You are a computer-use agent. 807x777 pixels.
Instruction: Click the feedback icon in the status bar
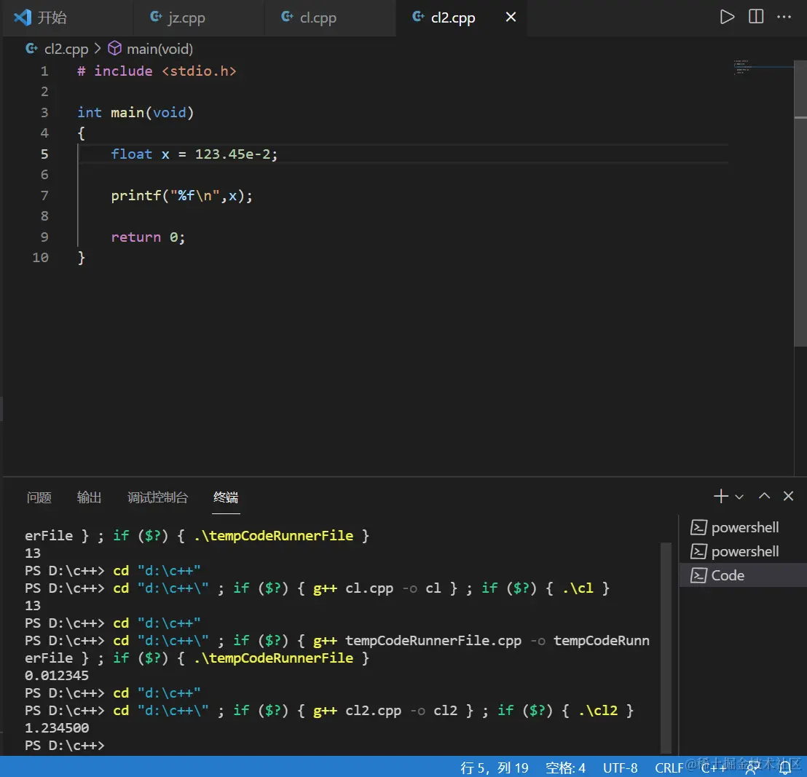[x=753, y=768]
